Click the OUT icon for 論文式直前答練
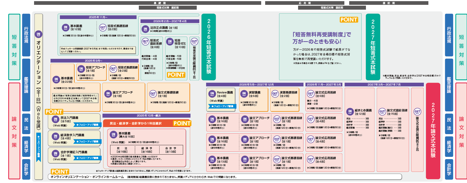 (x=382, y=112)
